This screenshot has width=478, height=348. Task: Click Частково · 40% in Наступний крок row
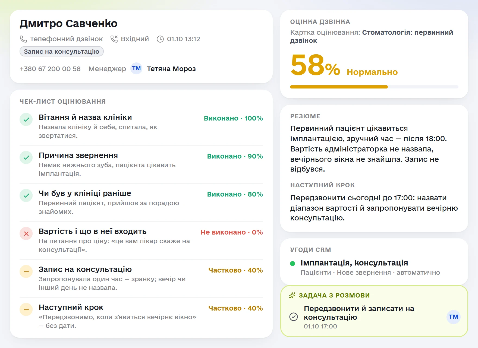coord(235,308)
